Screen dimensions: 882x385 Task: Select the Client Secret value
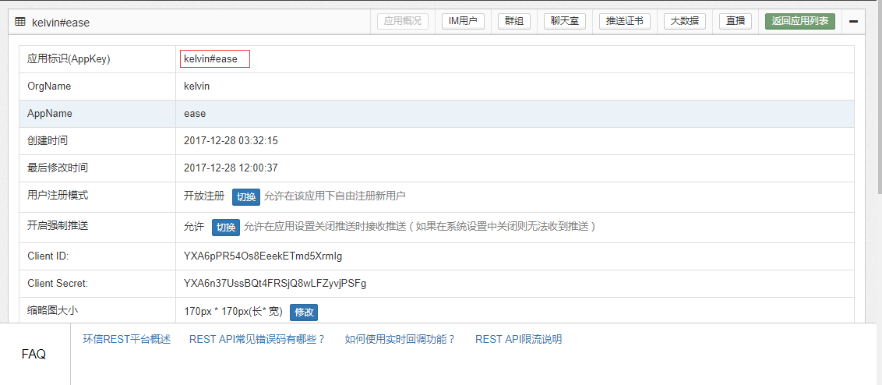pyautogui.click(x=275, y=284)
